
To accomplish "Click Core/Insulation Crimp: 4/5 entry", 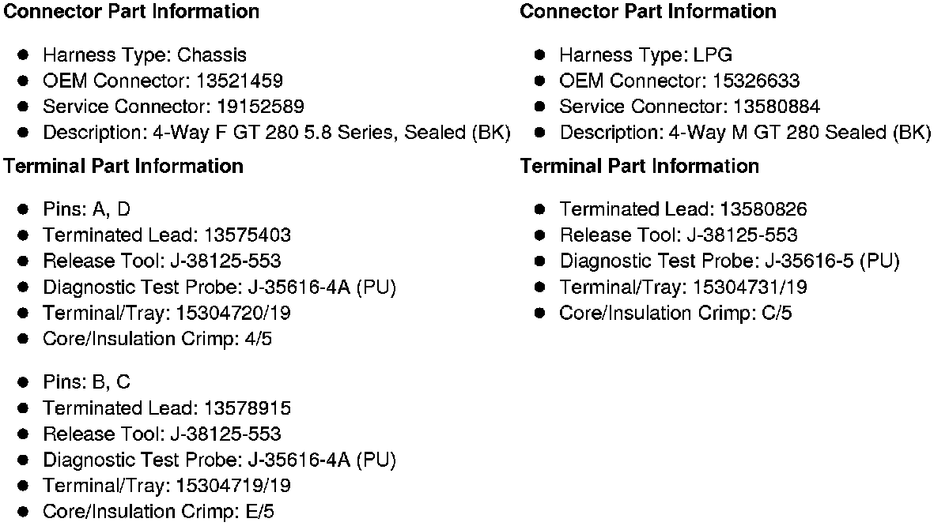I will [158, 340].
